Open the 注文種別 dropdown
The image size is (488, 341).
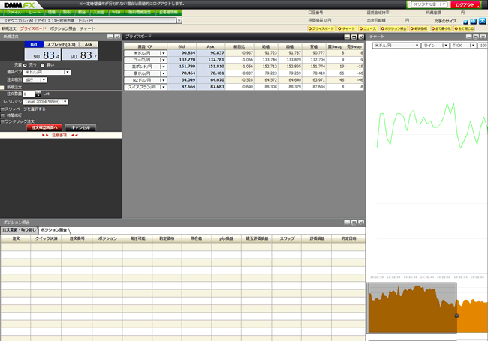pyautogui.click(x=35, y=80)
